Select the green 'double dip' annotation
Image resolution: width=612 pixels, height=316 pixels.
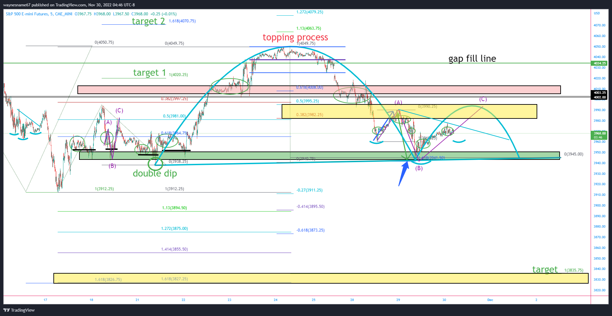pos(155,174)
